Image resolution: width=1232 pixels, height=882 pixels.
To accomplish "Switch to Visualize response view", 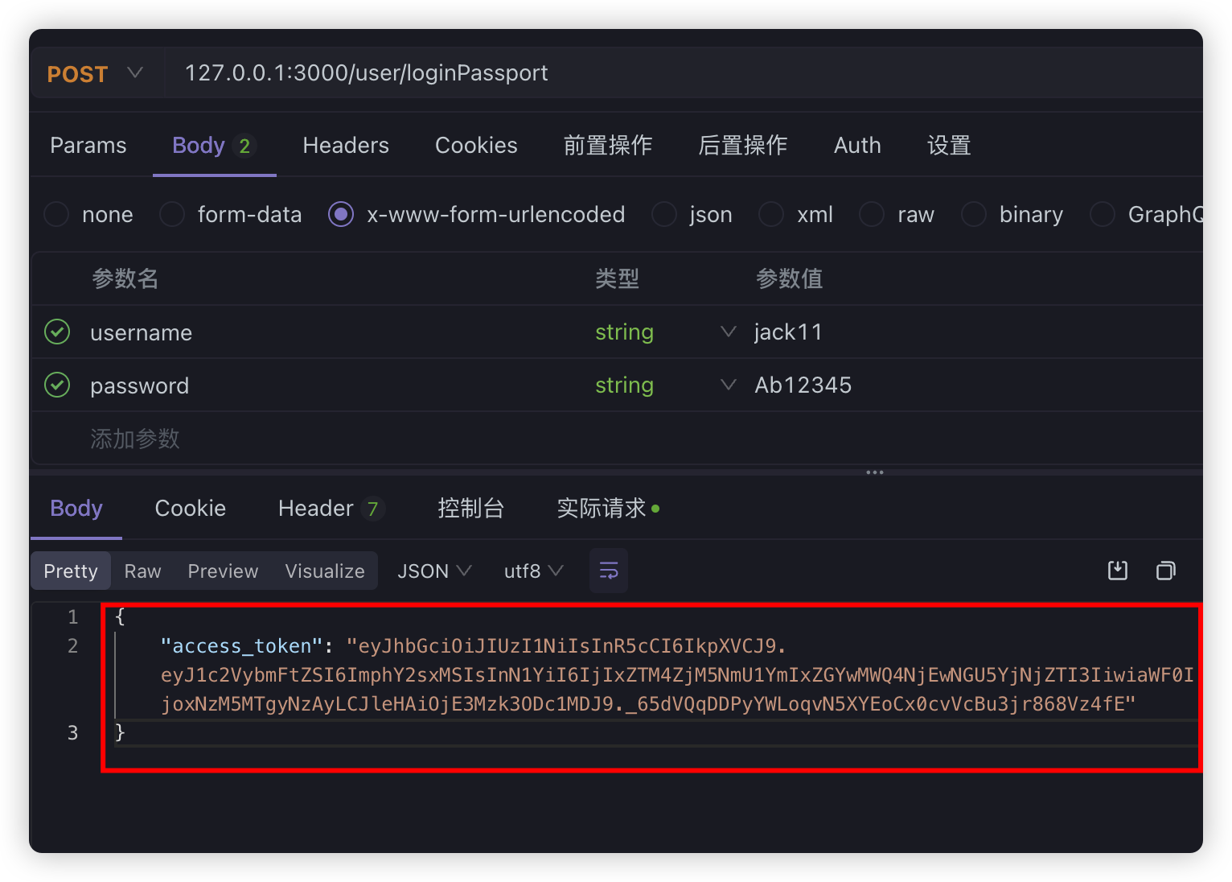I will click(x=325, y=571).
